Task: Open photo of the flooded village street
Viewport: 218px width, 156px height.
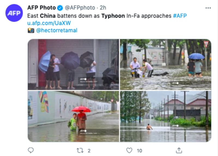Action: point(165,116)
